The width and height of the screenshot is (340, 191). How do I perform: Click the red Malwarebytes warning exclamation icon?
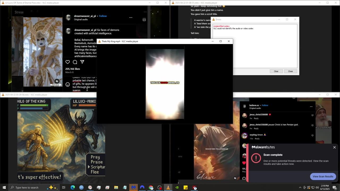[256, 158]
